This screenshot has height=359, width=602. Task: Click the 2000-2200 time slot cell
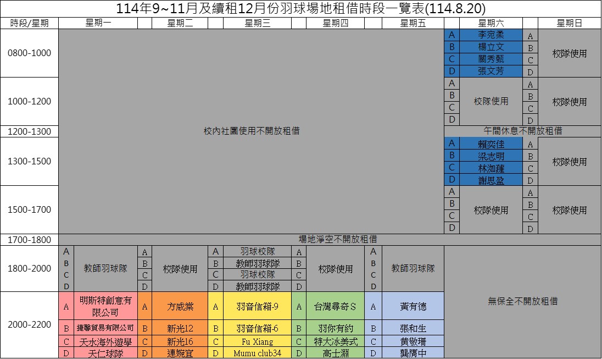click(x=29, y=325)
